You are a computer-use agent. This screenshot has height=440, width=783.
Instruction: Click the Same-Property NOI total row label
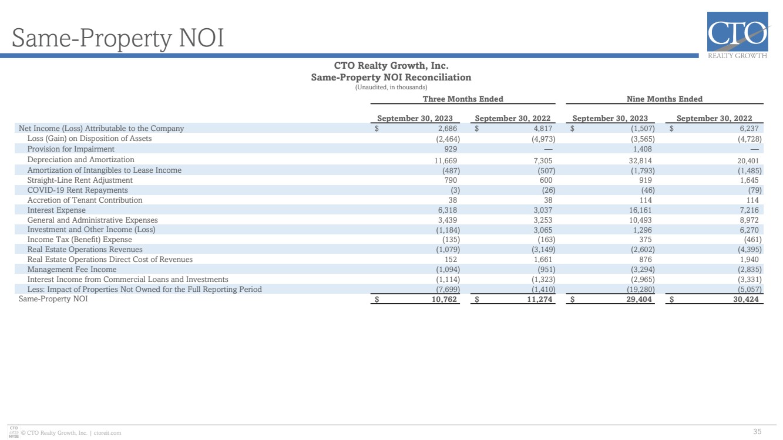[53, 299]
